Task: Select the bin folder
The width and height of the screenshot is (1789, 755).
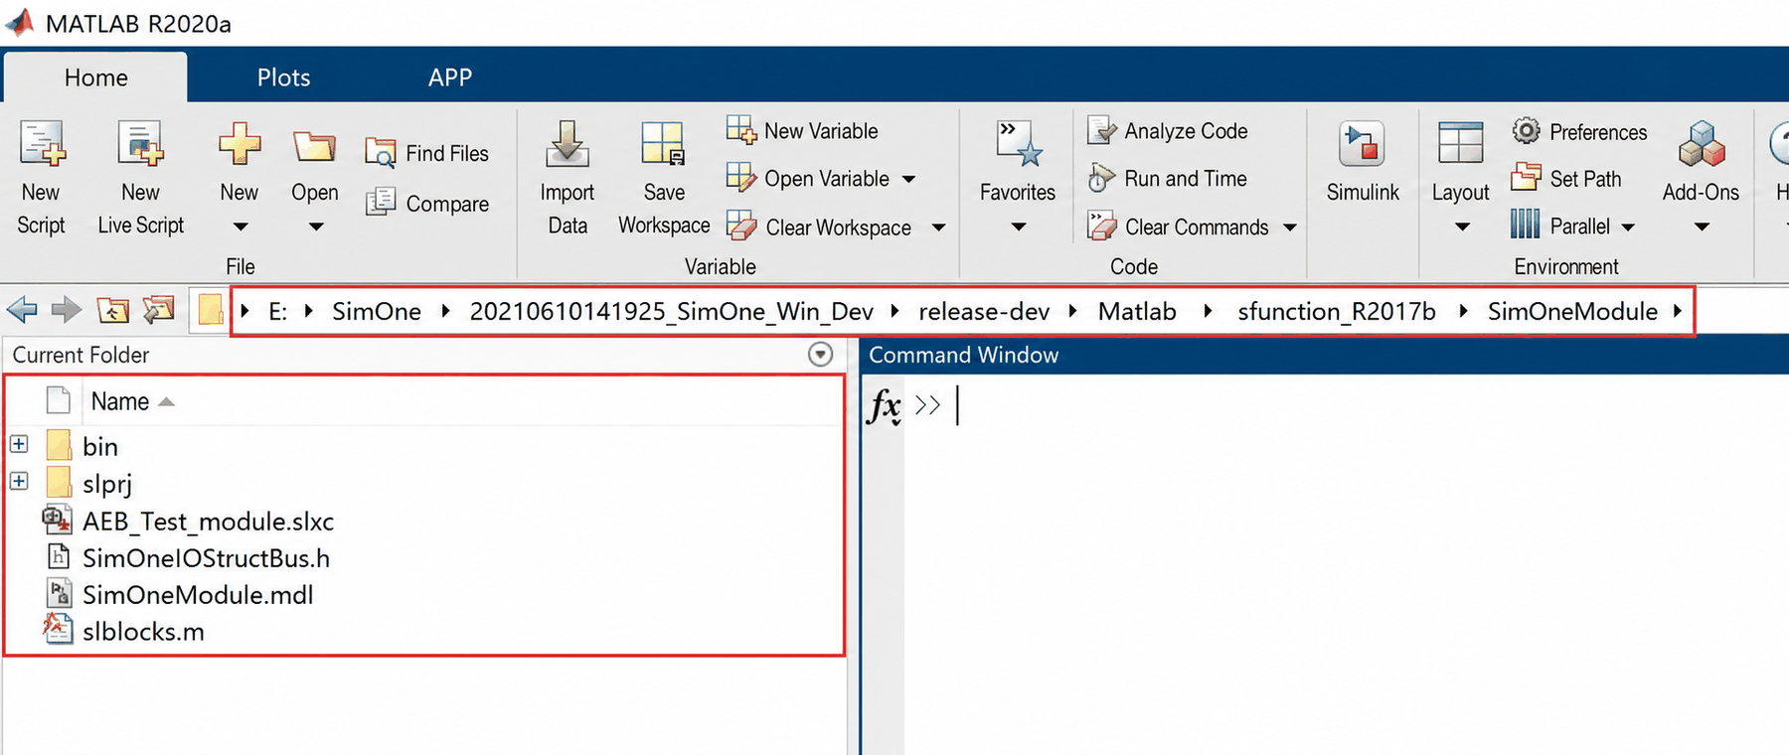Action: click(100, 447)
